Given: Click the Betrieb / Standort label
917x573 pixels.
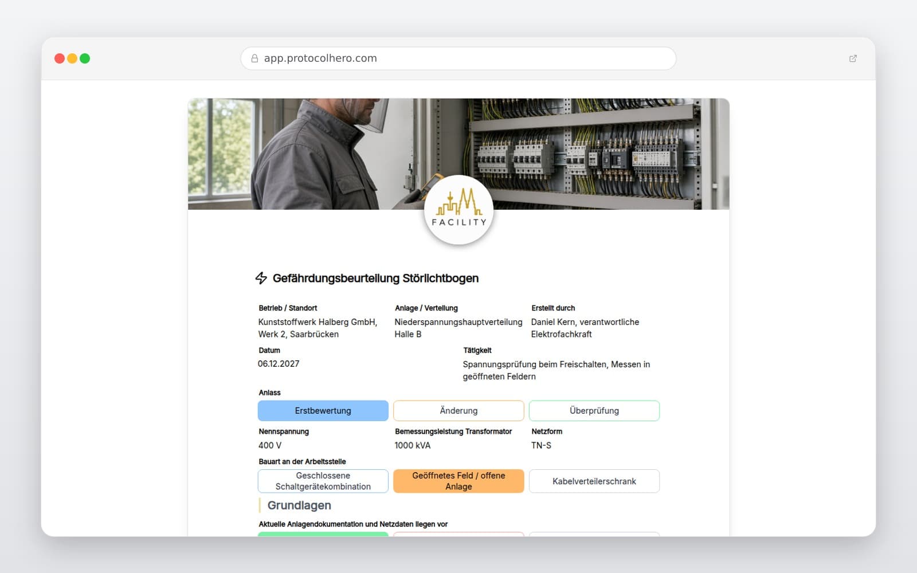Looking at the screenshot, I should [288, 308].
